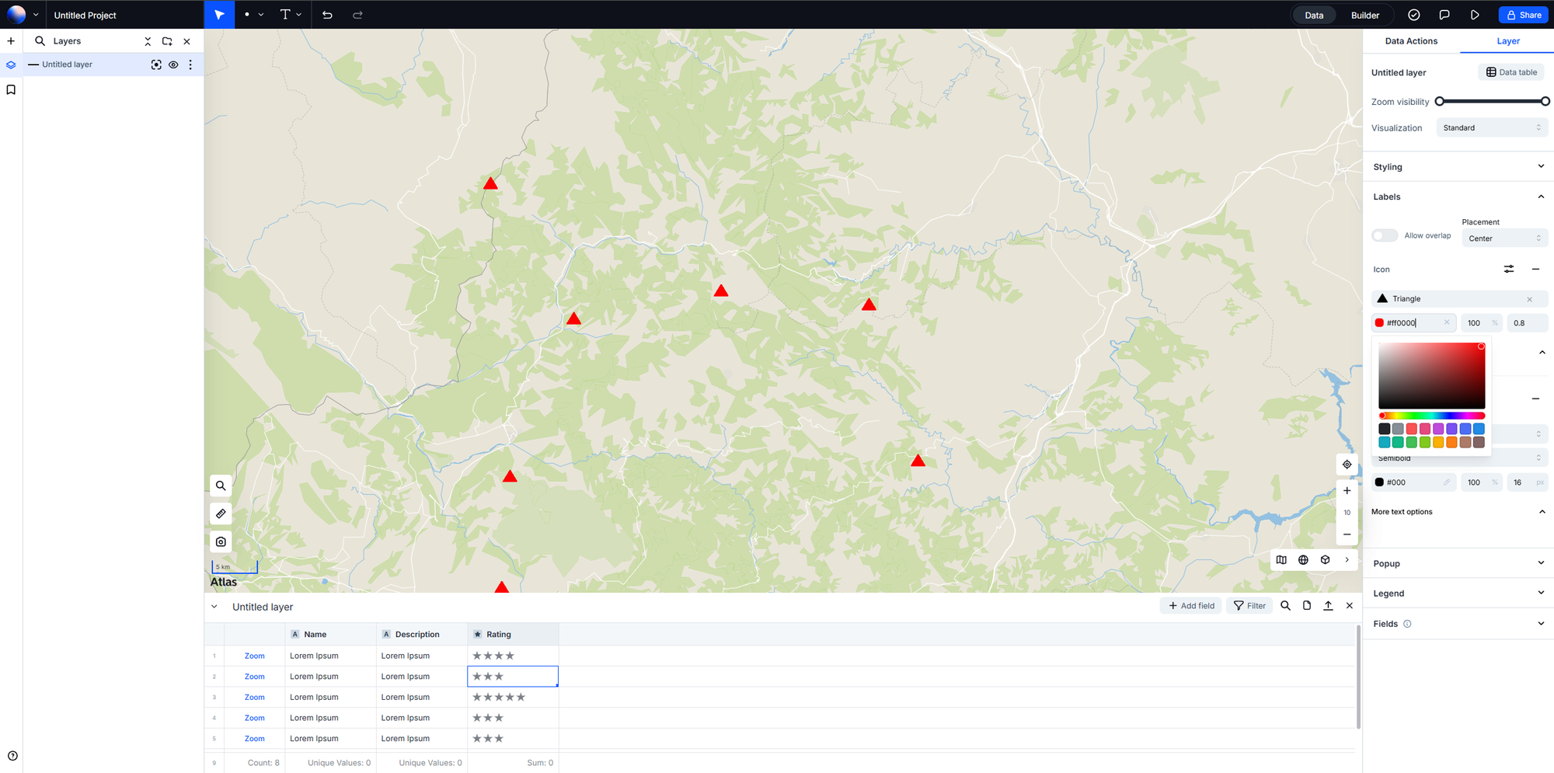Toggle the Allow overlap switch
1554x773 pixels.
point(1384,235)
